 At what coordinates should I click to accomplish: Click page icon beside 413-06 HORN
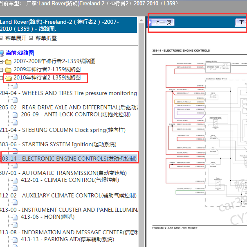coord(15,218)
